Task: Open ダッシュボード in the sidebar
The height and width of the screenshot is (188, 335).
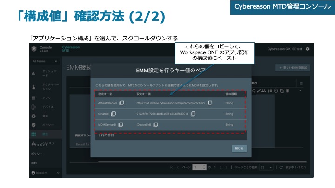Action: pyautogui.click(x=45, y=73)
